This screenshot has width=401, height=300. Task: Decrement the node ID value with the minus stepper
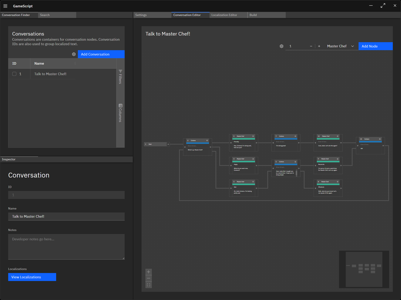point(311,46)
